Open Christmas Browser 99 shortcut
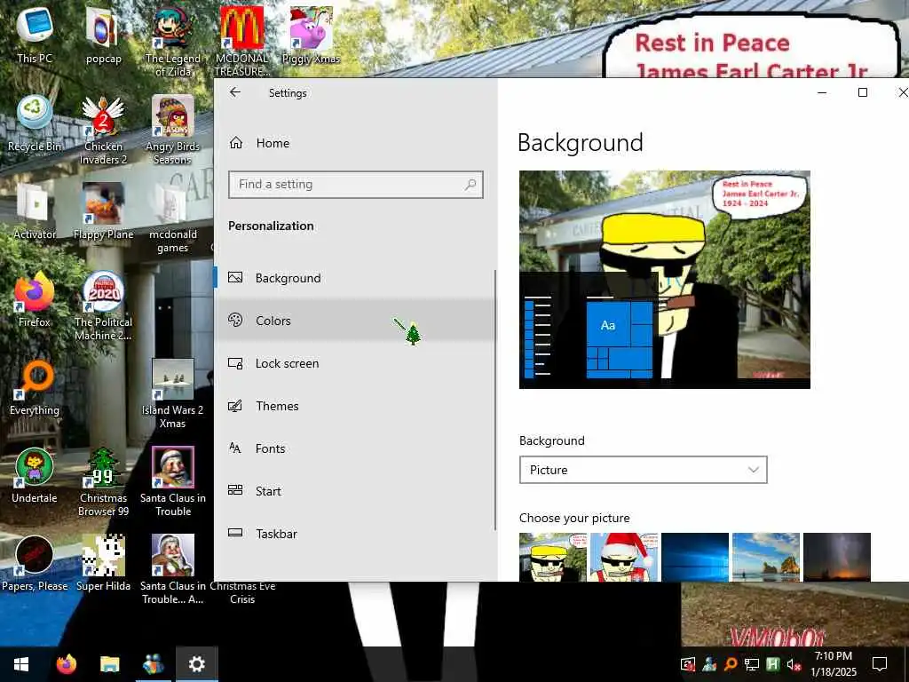Screen dimensions: 909x682 pyautogui.click(x=103, y=482)
